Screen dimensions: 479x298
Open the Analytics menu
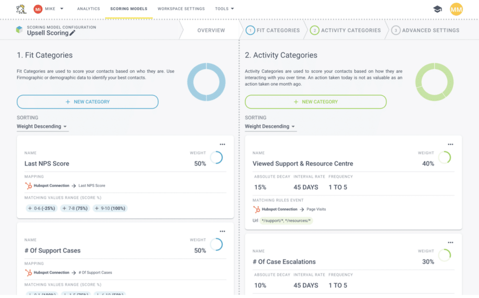pos(88,9)
